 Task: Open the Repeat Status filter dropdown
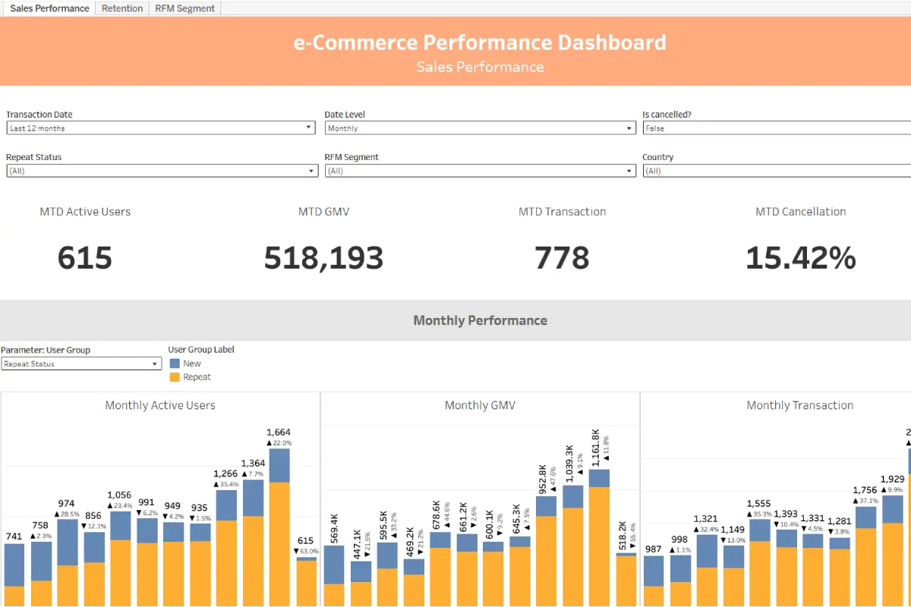point(310,170)
